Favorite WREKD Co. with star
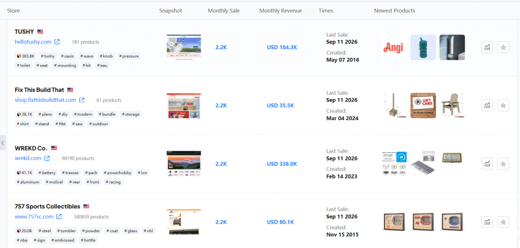520x248 pixels. (503, 164)
